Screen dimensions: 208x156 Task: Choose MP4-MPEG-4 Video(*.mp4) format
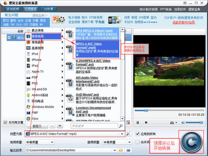pyautogui.click(x=97, y=34)
